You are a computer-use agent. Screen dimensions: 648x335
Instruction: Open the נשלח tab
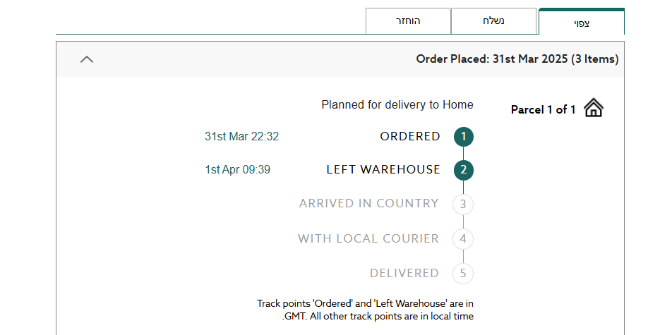[x=493, y=21]
